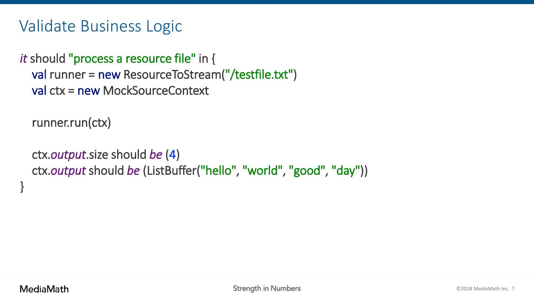Click 'val' before ctx
534x300 pixels.
point(39,90)
